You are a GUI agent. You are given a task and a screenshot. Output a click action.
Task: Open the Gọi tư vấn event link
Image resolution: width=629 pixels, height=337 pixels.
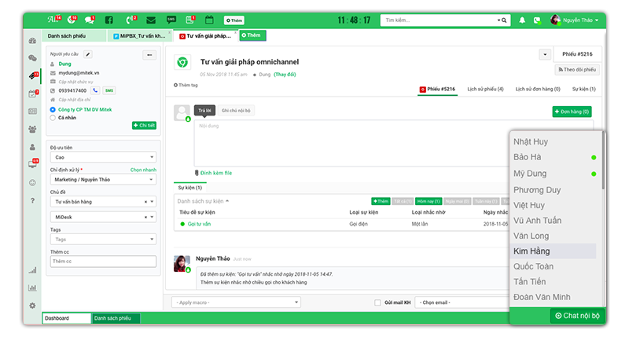(x=199, y=224)
